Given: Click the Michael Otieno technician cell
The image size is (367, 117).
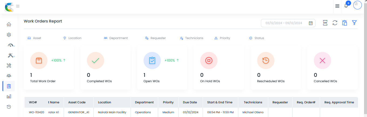Looking at the screenshot, I should click(253, 112).
